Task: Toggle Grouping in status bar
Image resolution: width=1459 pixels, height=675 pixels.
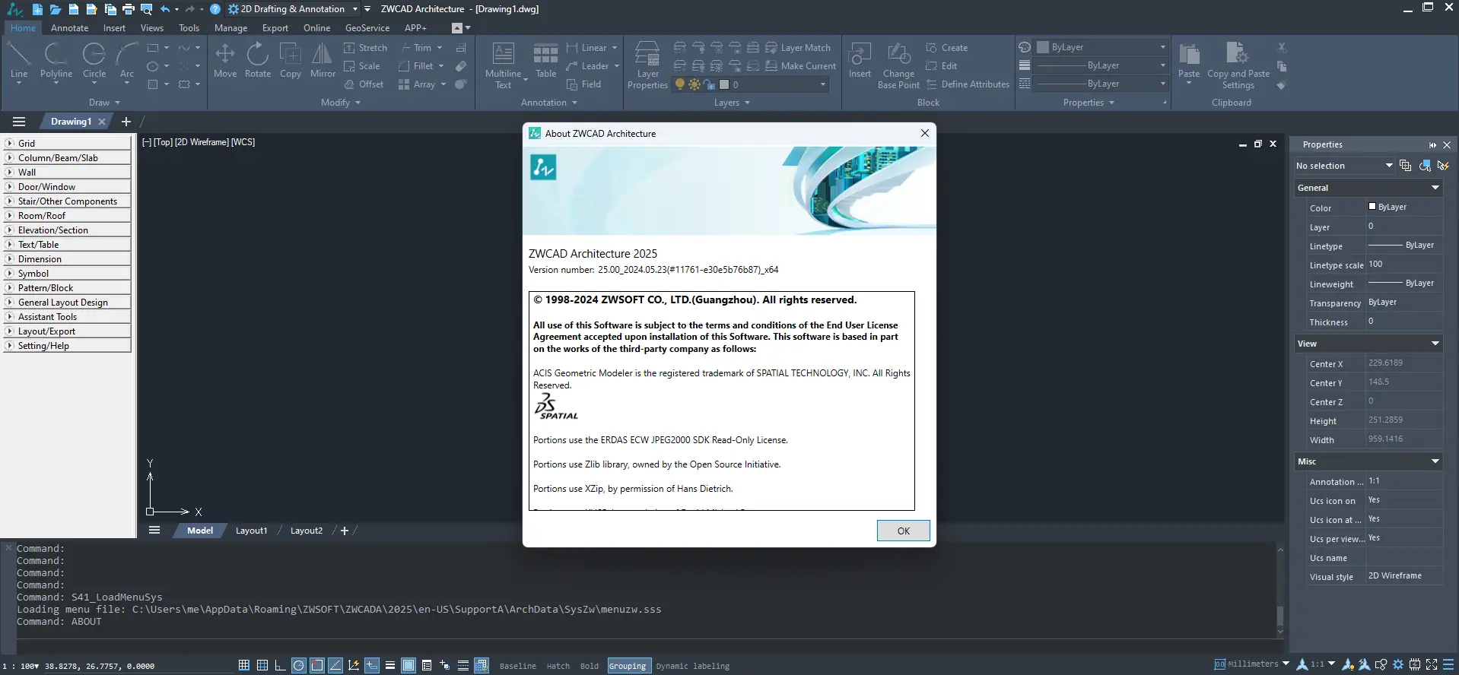Action: click(628, 666)
